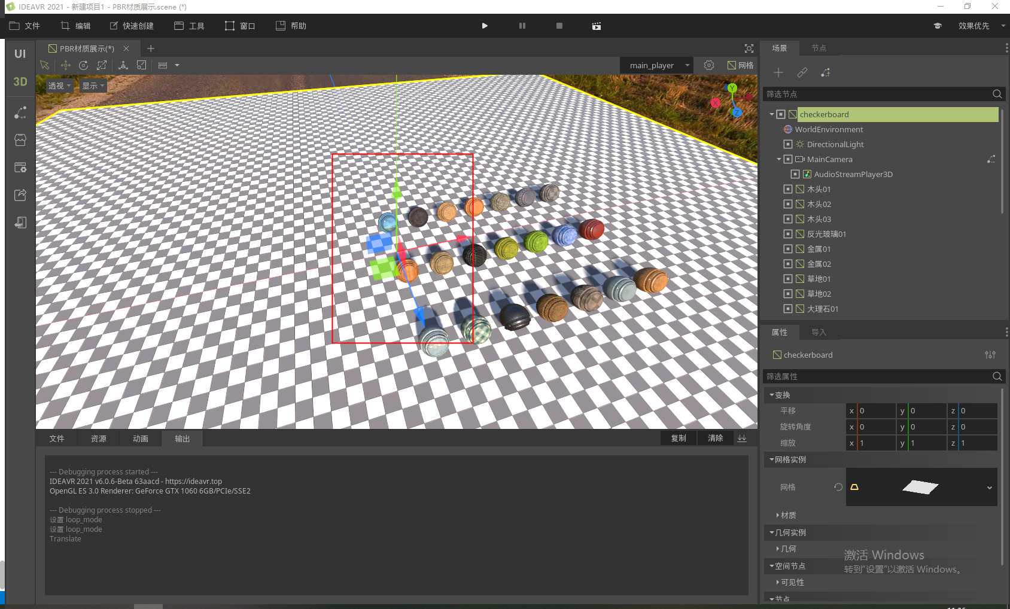The height and width of the screenshot is (609, 1010).
Task: Open the 帮助 menu
Action: pyautogui.click(x=291, y=26)
